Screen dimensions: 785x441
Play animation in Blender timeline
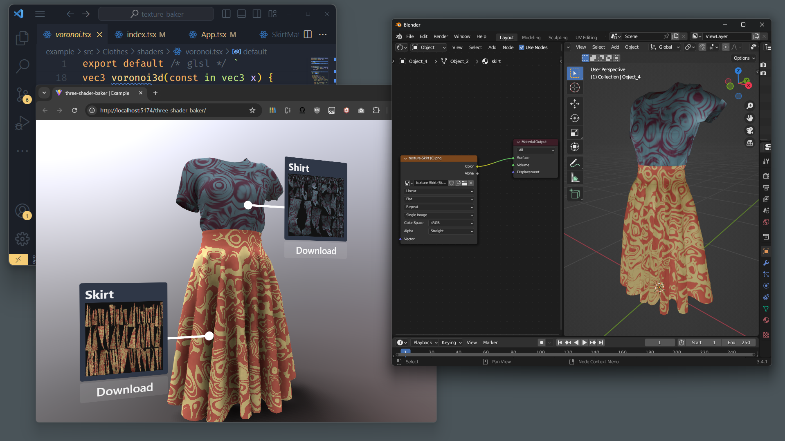pyautogui.click(x=585, y=343)
